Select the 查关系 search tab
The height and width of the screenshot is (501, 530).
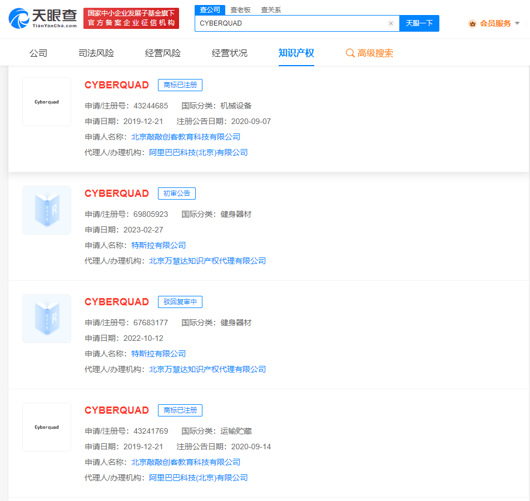[x=271, y=10]
